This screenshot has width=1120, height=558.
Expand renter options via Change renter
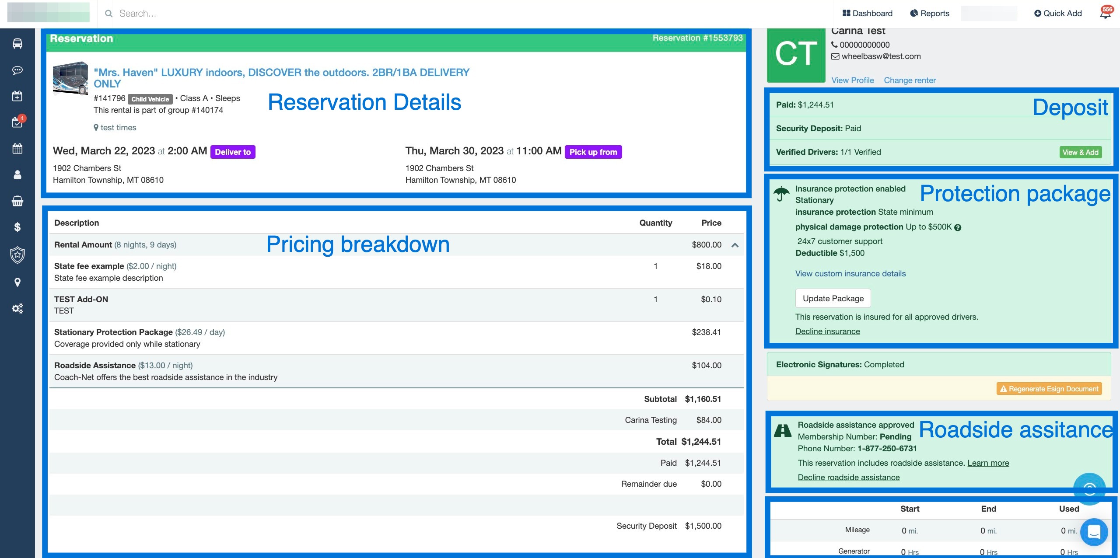coord(910,80)
